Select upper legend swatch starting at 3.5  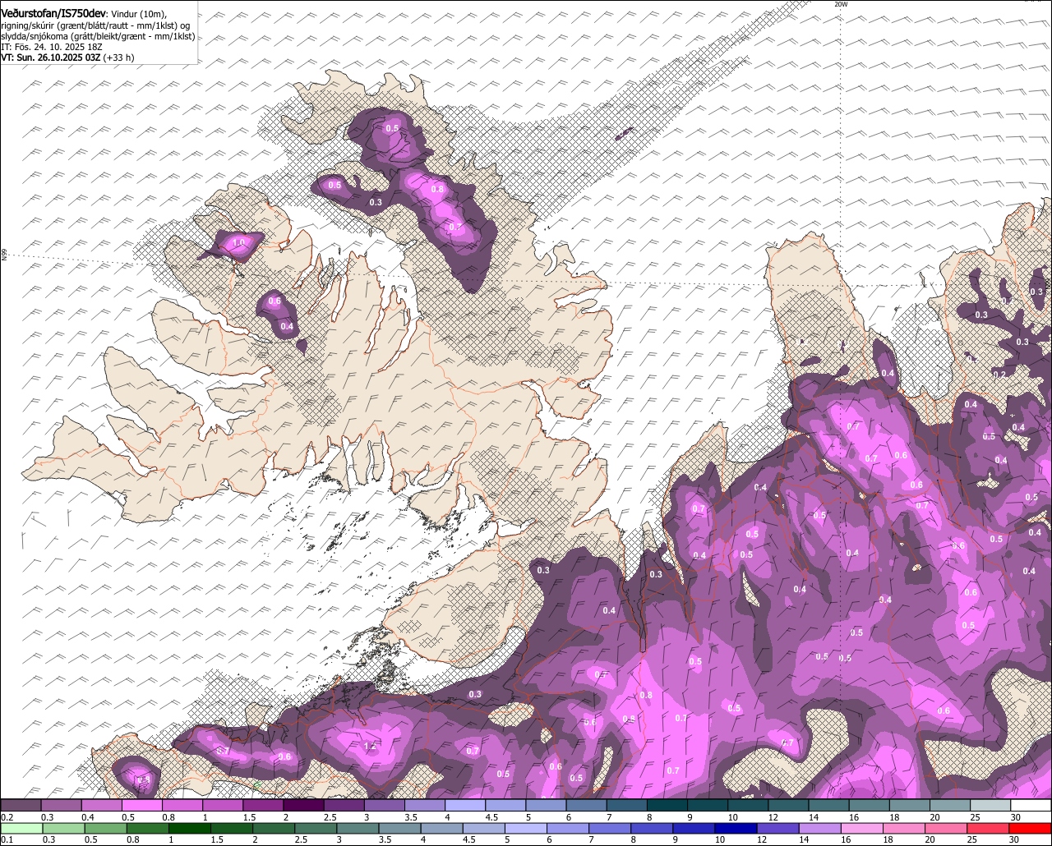424,806
